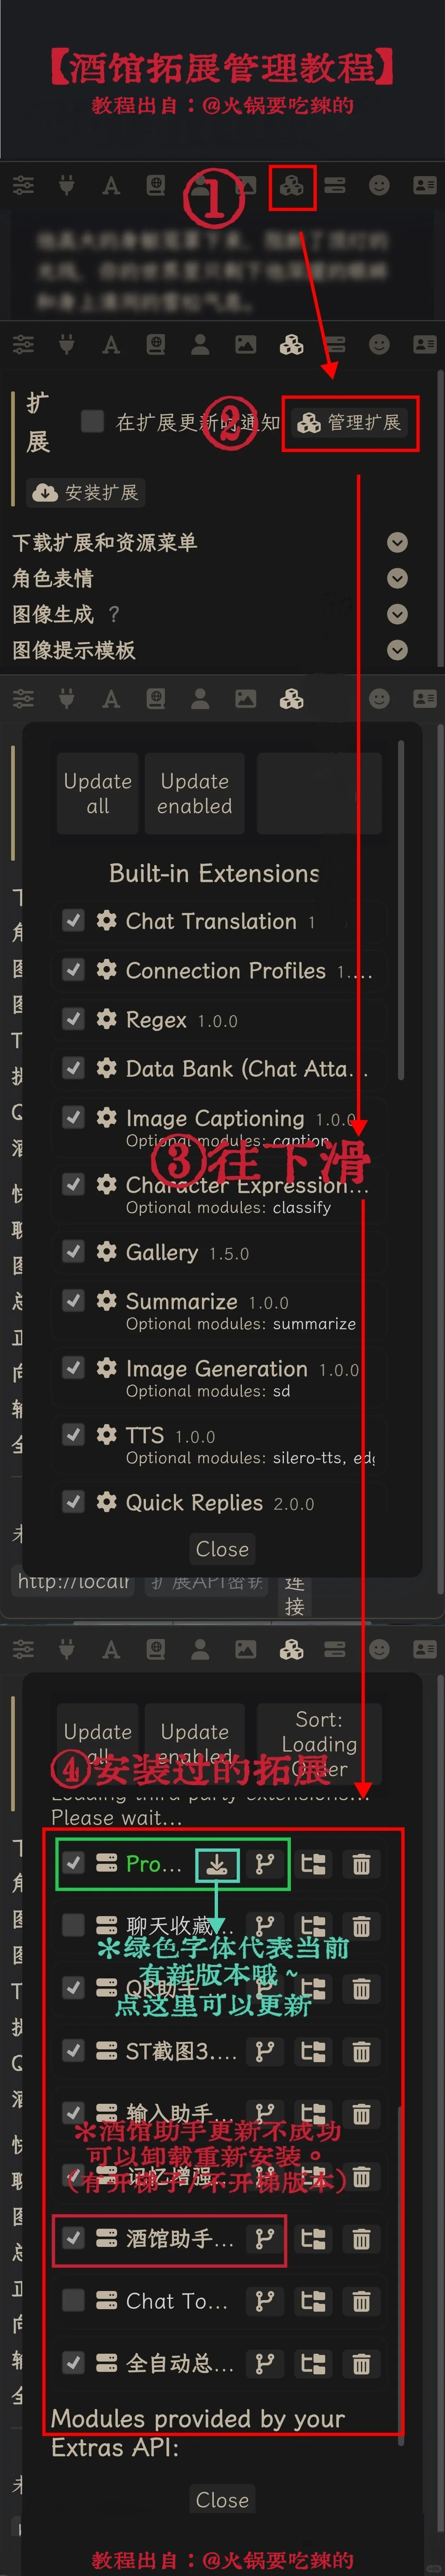This screenshot has width=445, height=2576.
Task: Click the 安装扩展 button
Action: (86, 492)
